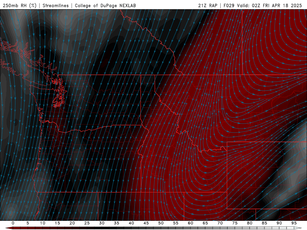Click the colorbar tick label '30'
Image resolution: width=307 pixels, height=230 pixels.
[x=102, y=223]
